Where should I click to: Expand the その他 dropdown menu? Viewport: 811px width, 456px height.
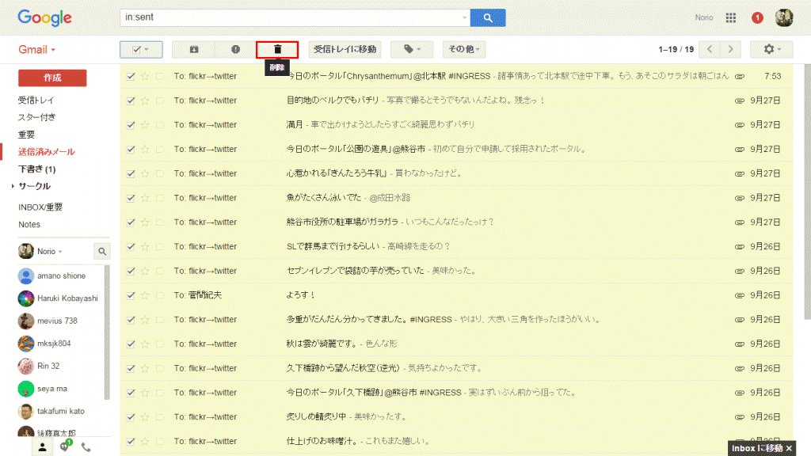pyautogui.click(x=464, y=49)
